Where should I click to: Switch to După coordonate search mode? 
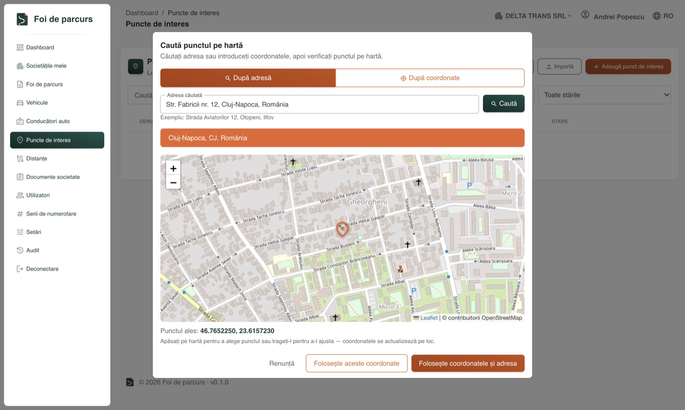tap(430, 78)
